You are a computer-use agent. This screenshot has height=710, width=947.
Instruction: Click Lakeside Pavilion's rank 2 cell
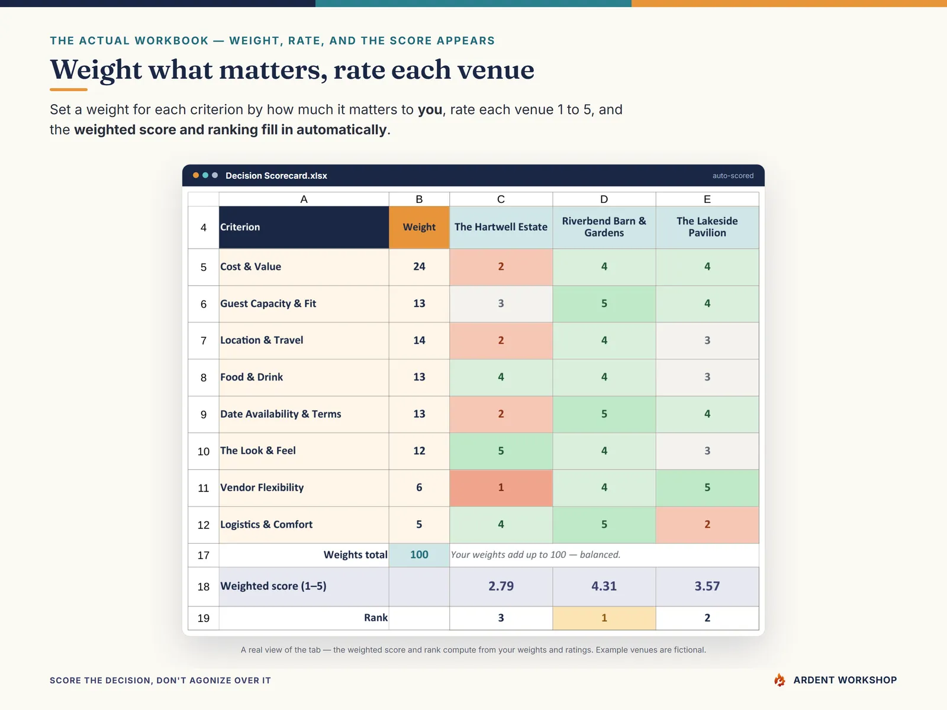707,618
